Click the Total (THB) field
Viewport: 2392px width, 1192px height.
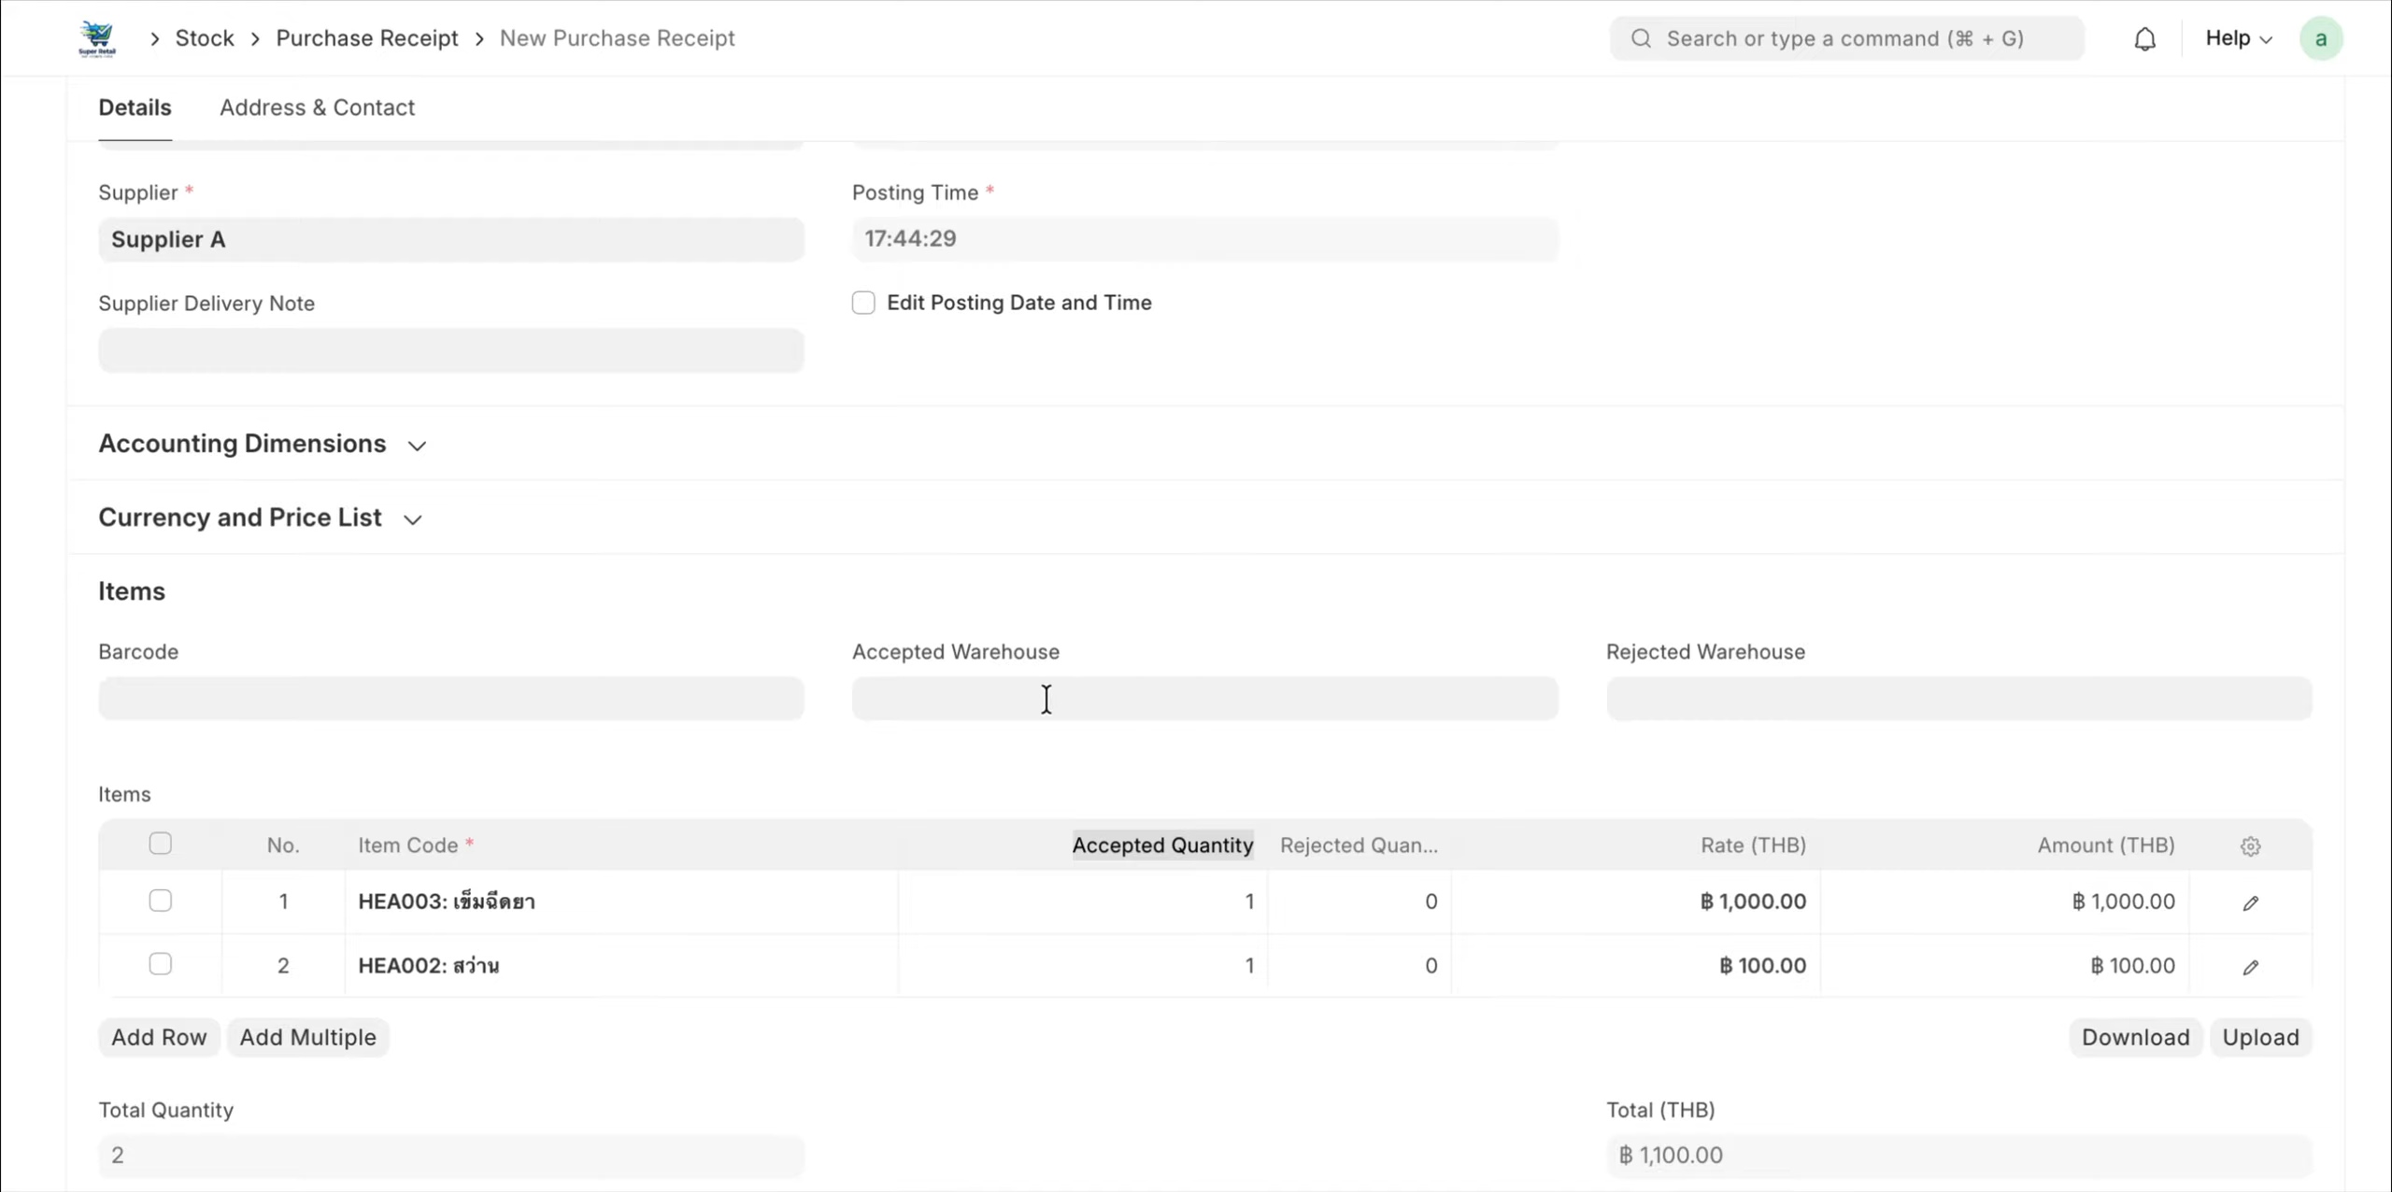[1958, 1156]
